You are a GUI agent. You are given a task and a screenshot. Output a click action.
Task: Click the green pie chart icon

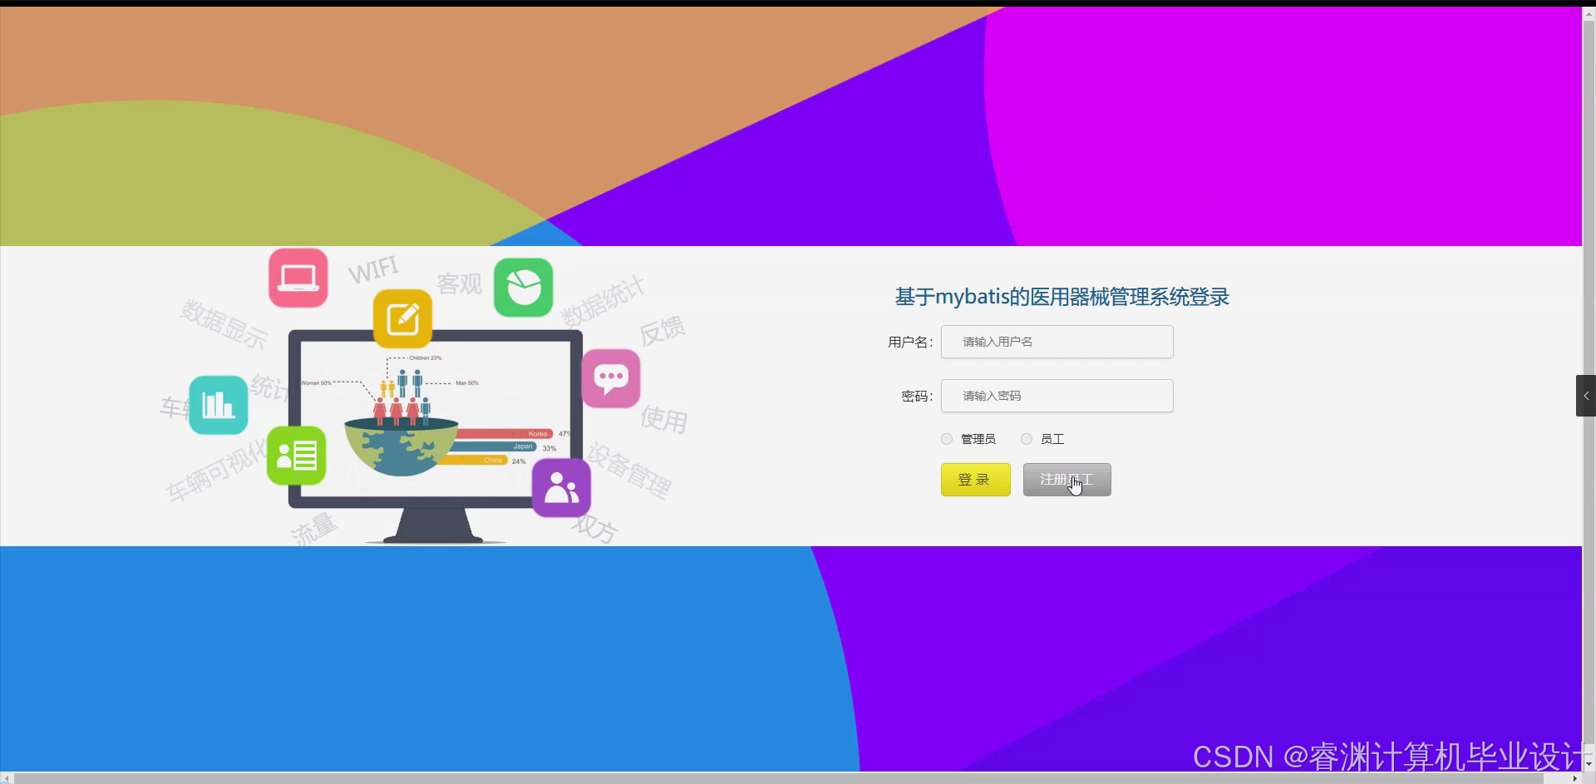pos(523,287)
